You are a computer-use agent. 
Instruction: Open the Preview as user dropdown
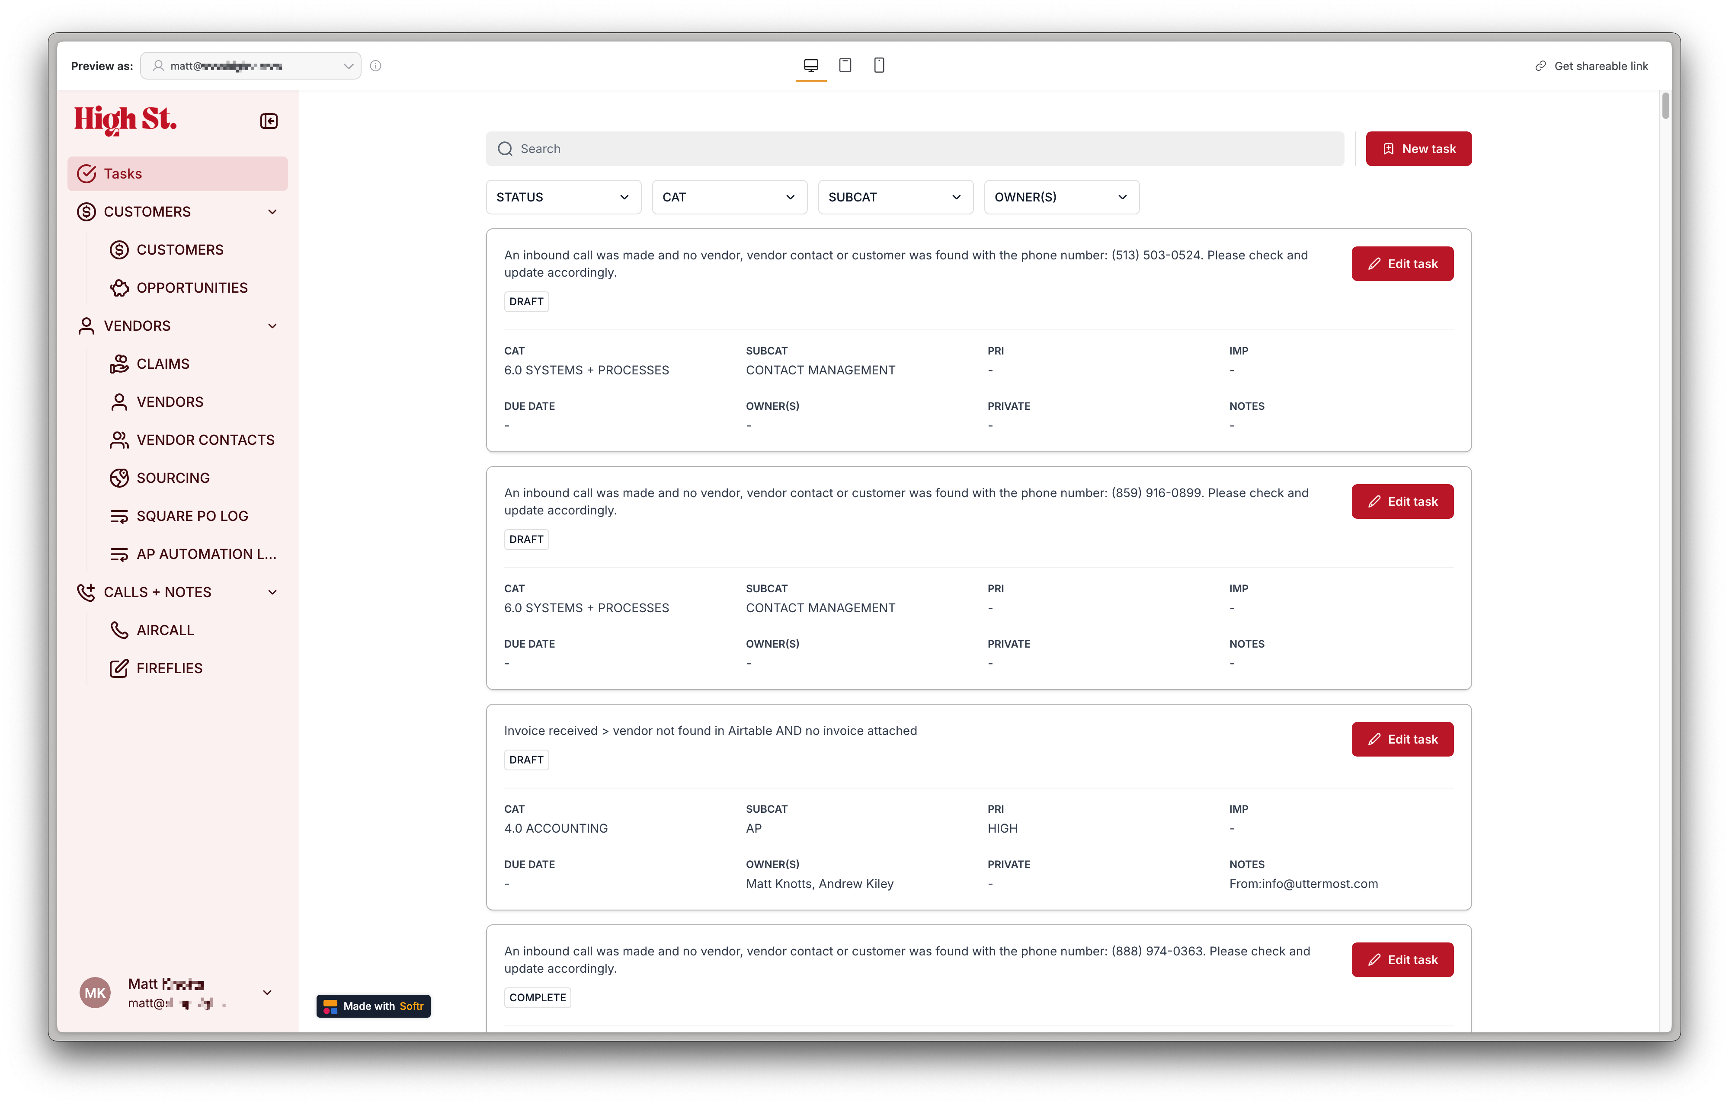pyautogui.click(x=250, y=66)
